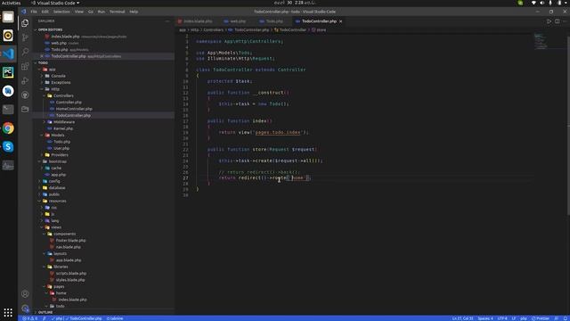Image resolution: width=570 pixels, height=321 pixels.
Task: Close the TodoController.php editor tab
Action: click(340, 21)
